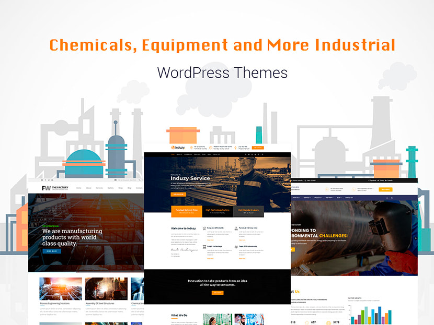
Task: Click the orange button in the Induzy top header
Action: [x=258, y=148]
